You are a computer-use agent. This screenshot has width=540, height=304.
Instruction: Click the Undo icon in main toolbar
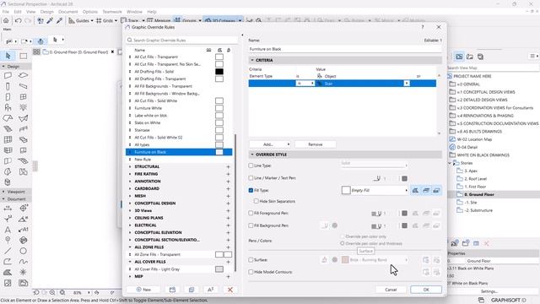pyautogui.click(x=19, y=20)
